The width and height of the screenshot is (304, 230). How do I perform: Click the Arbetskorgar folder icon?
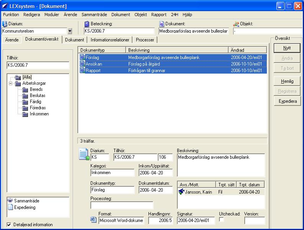18,84
